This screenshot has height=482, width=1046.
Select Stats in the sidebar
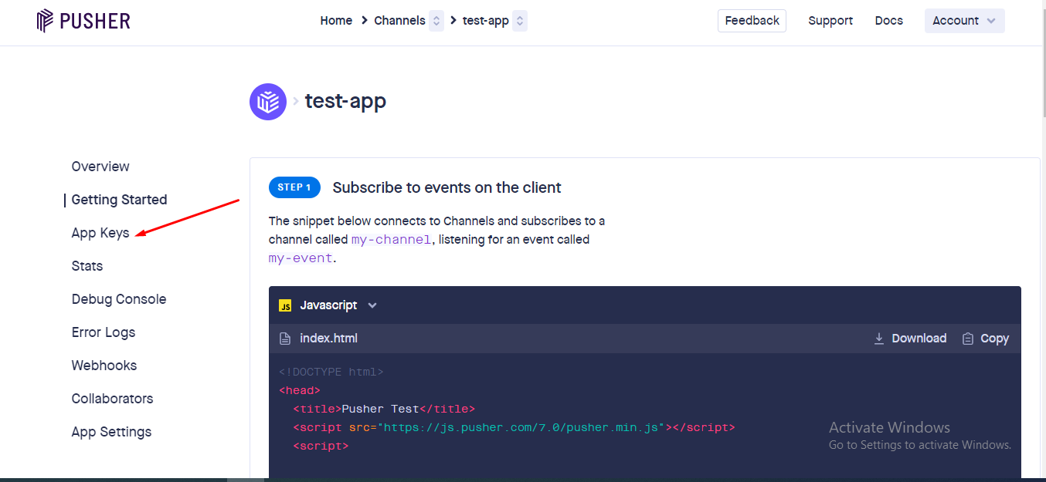[87, 266]
